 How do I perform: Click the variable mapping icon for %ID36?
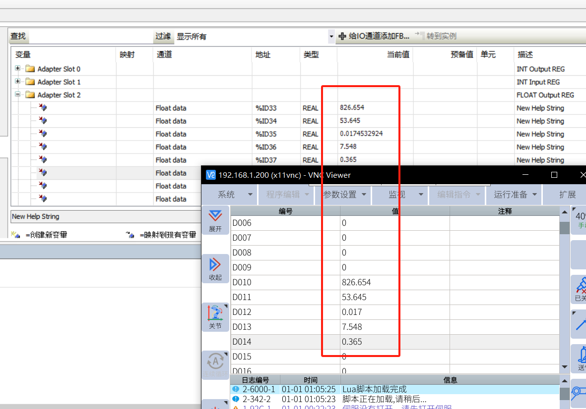point(43,147)
